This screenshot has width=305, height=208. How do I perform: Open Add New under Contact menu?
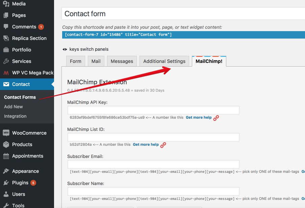click(14, 107)
